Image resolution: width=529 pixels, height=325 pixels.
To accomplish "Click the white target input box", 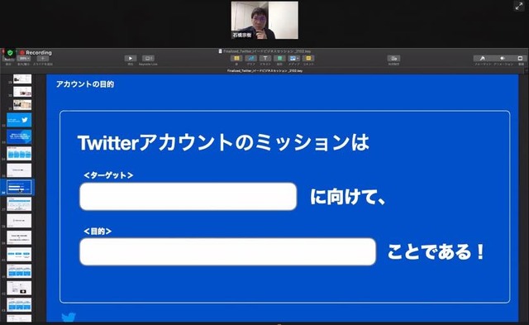I will pyautogui.click(x=188, y=197).
